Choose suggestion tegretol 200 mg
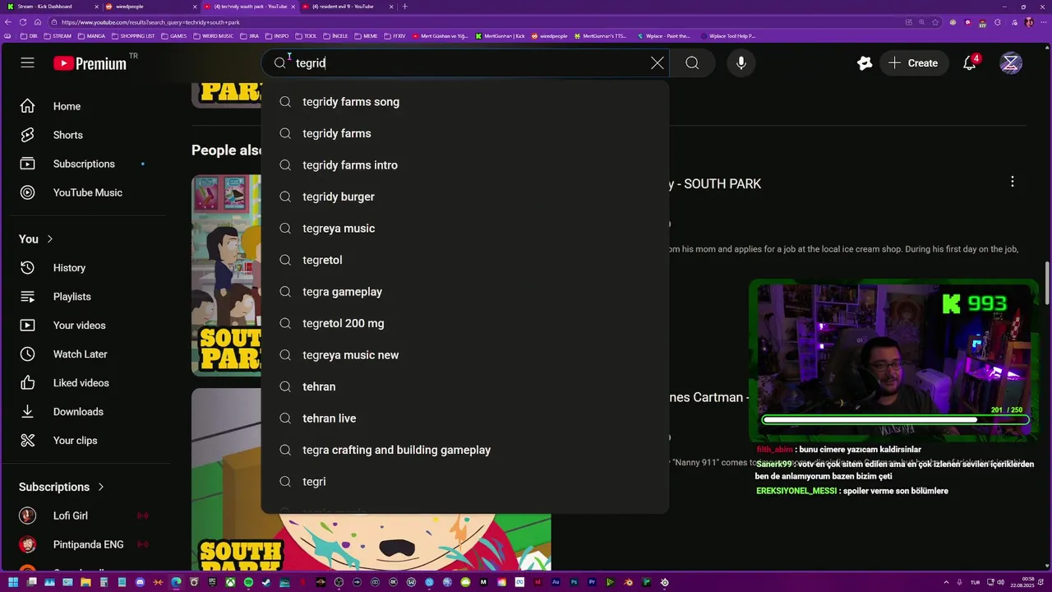 tap(465, 323)
